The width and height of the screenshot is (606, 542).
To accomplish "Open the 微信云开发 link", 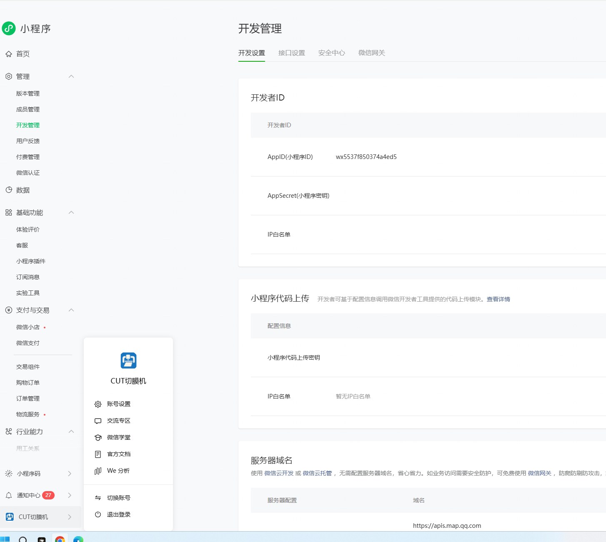I will tap(279, 473).
